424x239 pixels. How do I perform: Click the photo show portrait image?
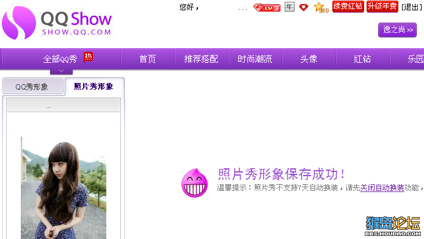tap(64, 188)
